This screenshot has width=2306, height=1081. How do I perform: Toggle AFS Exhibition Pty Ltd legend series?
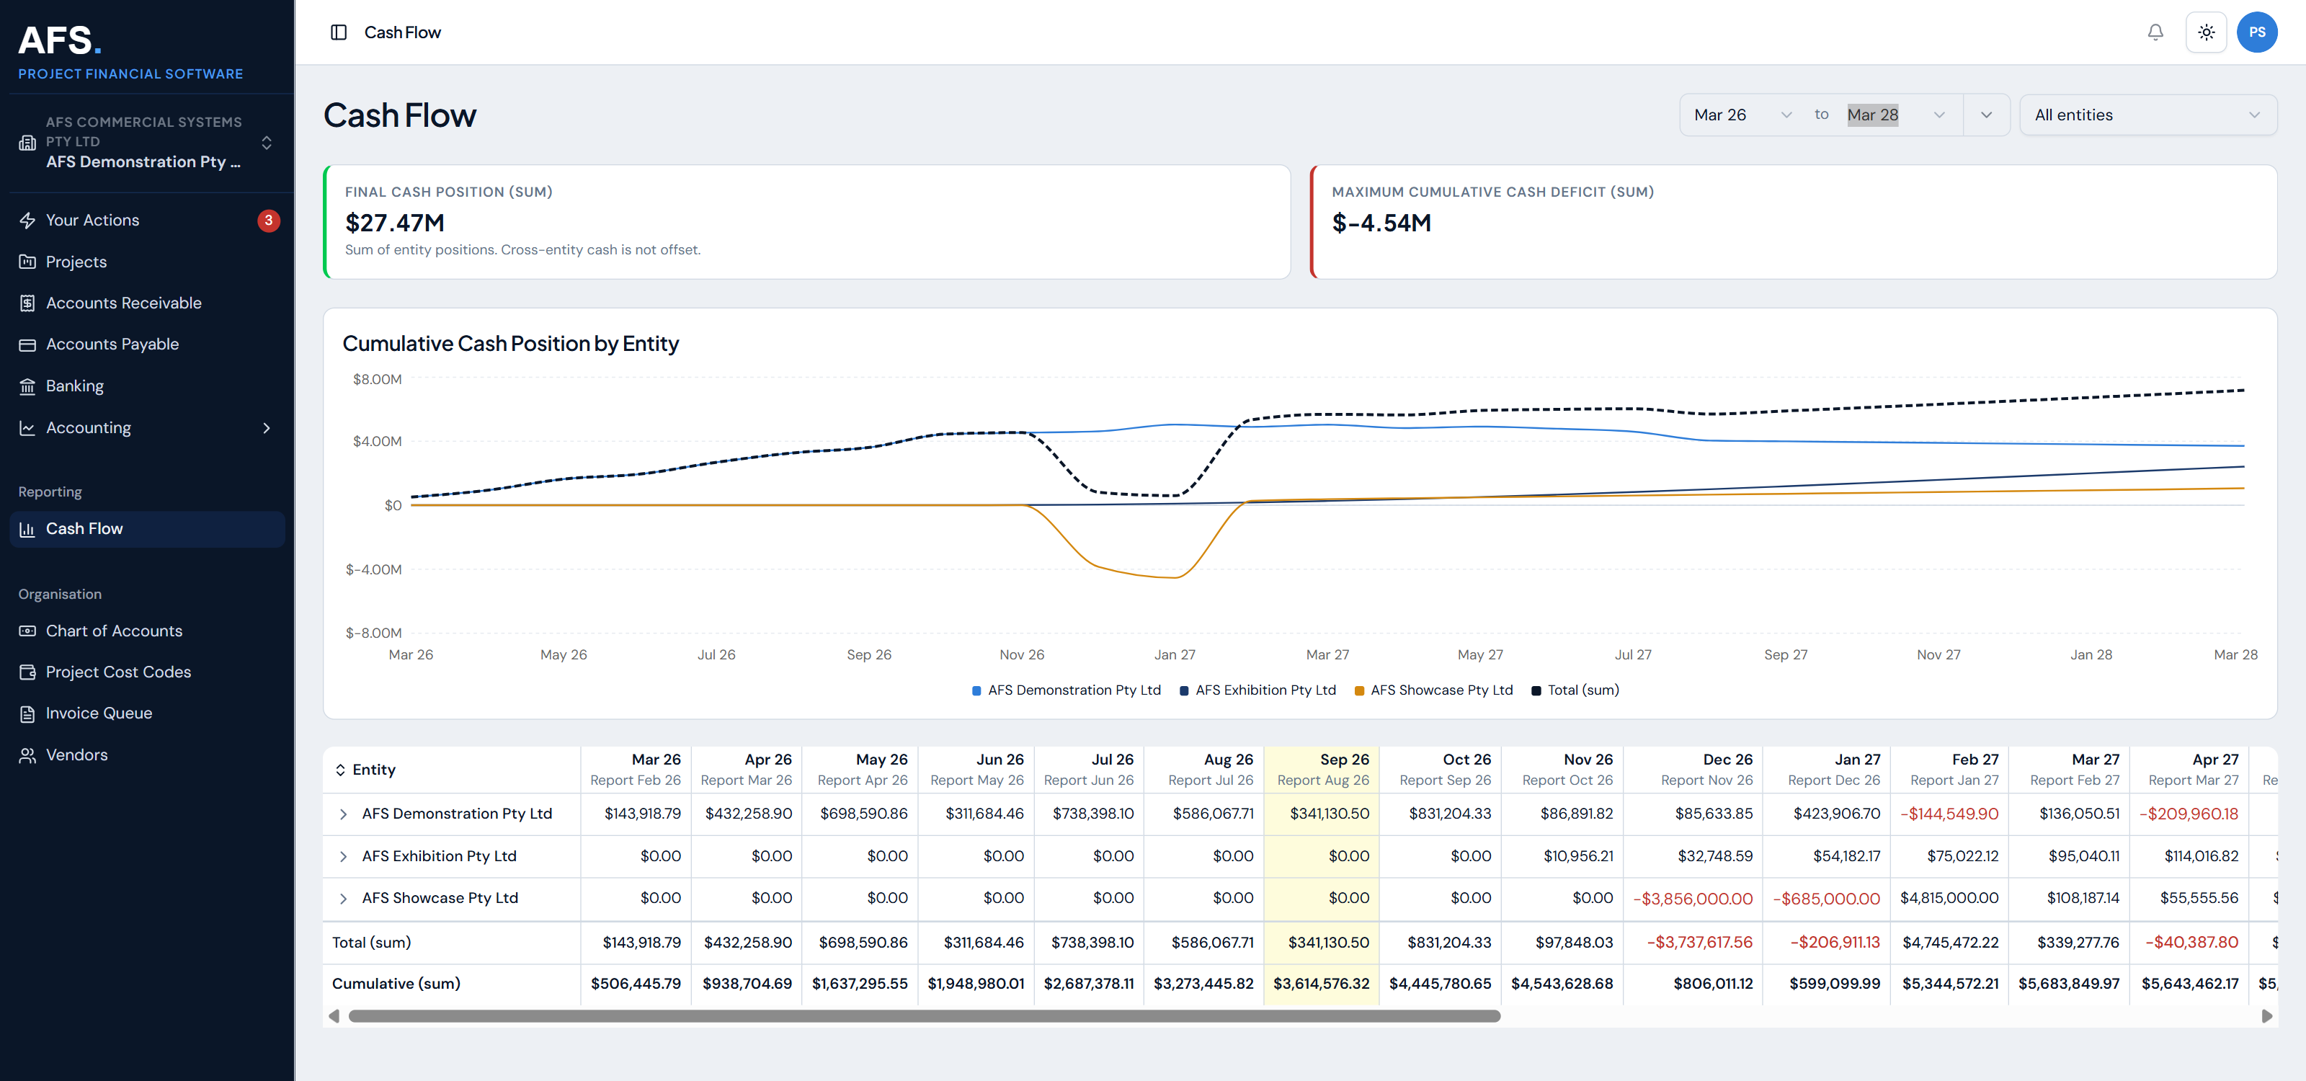(1257, 690)
